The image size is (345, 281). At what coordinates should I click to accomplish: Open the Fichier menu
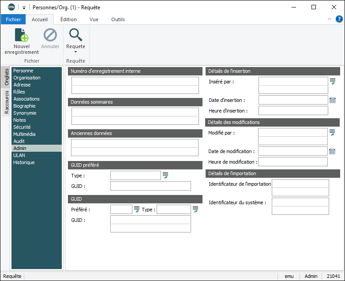tap(13, 19)
